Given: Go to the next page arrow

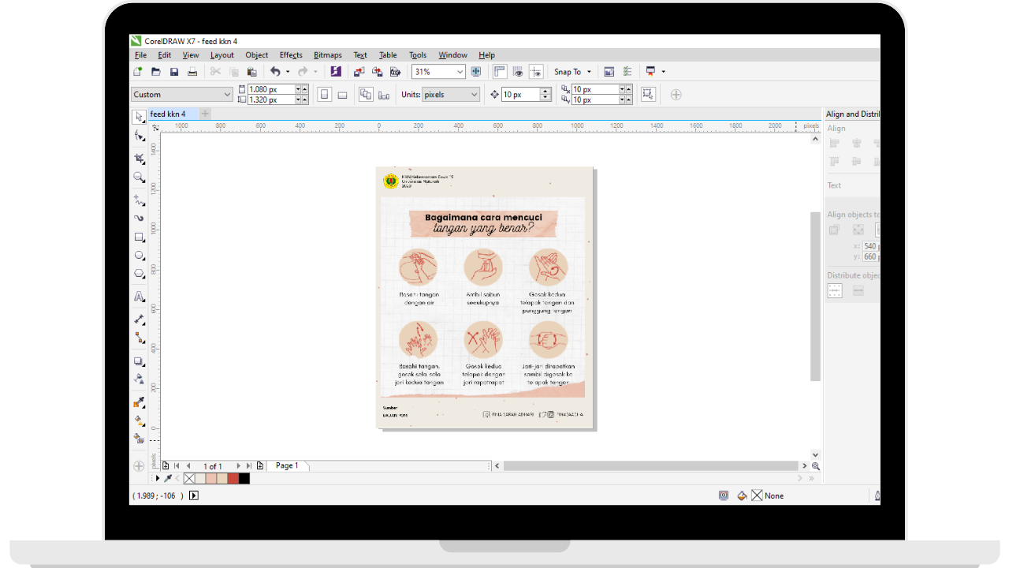Looking at the screenshot, I should click(239, 466).
